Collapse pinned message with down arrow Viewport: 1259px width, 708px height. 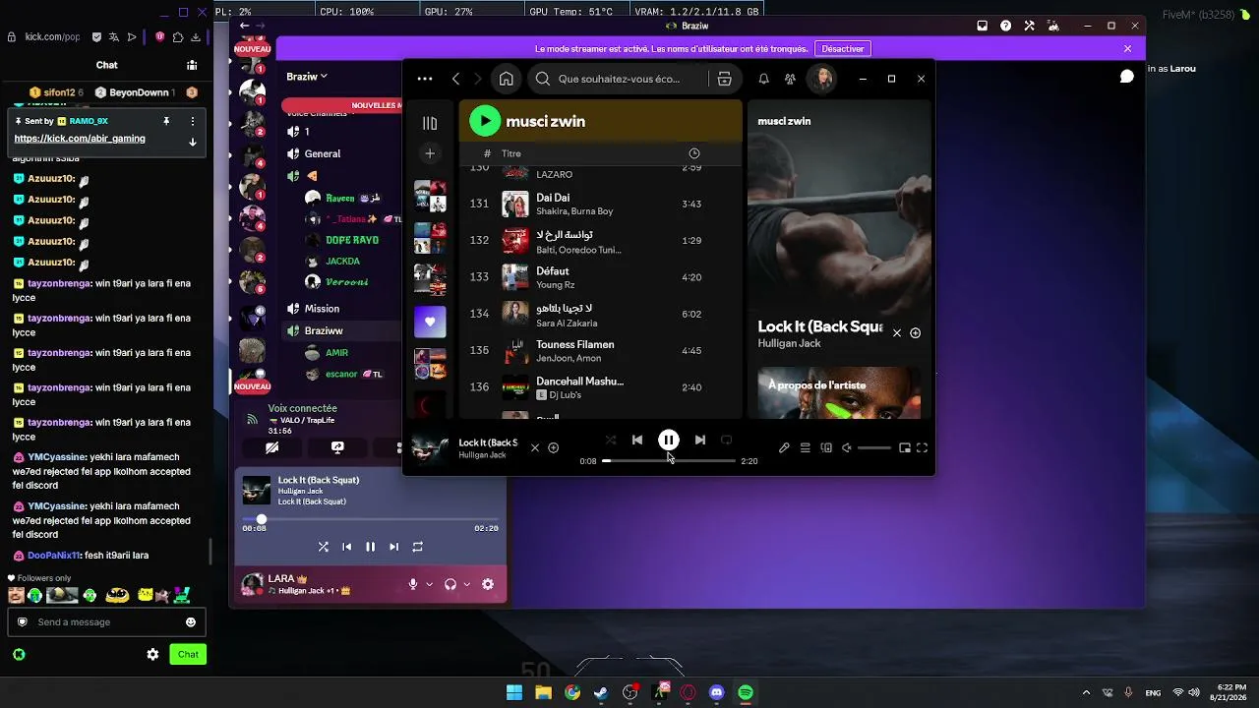click(x=193, y=142)
